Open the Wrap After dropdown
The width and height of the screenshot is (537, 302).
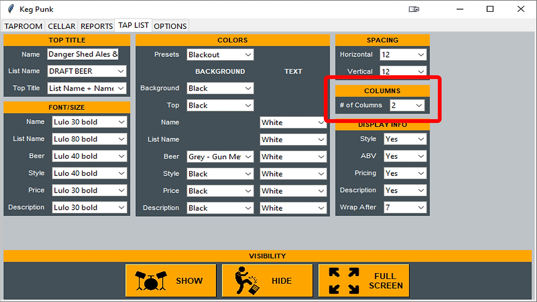tap(405, 207)
